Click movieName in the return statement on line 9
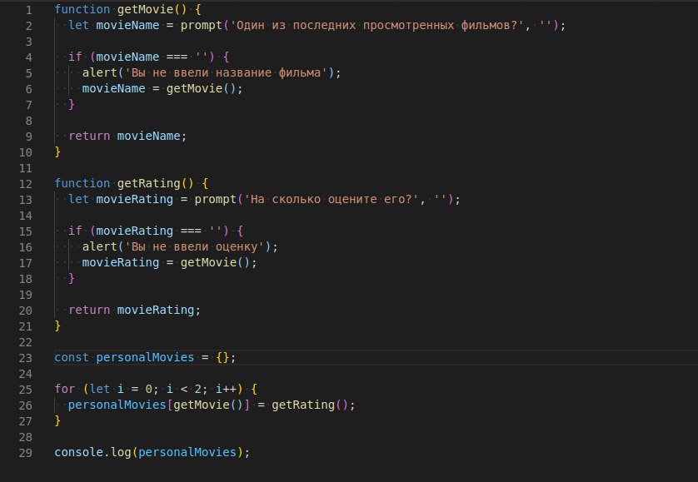 [148, 136]
